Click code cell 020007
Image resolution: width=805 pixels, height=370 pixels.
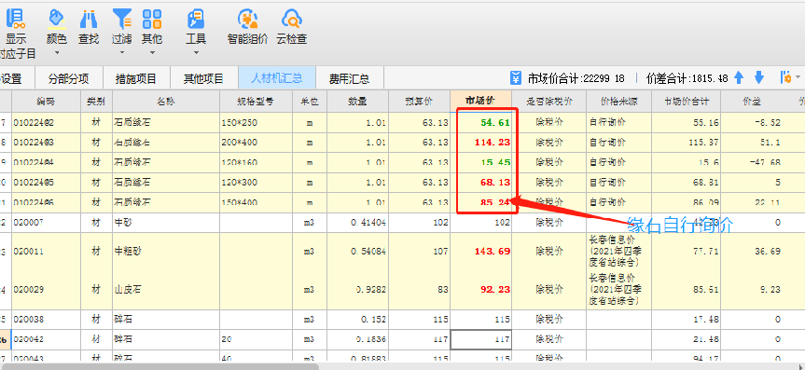pos(47,224)
